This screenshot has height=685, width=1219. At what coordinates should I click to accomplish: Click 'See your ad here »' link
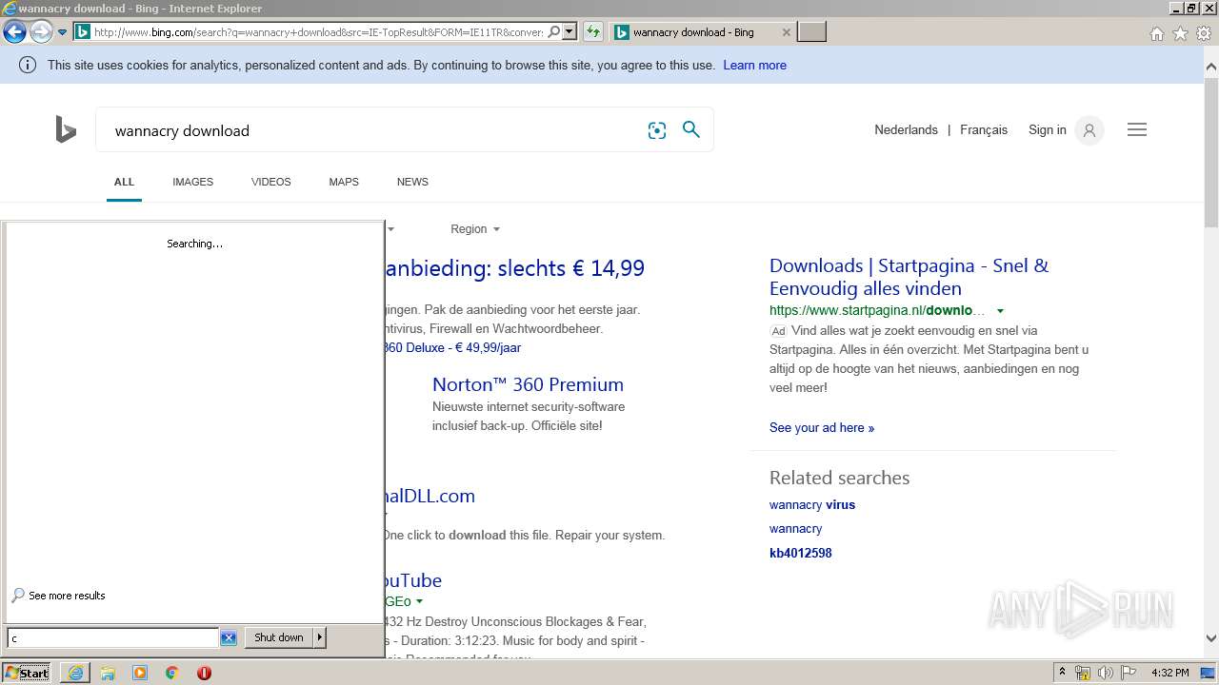point(822,428)
